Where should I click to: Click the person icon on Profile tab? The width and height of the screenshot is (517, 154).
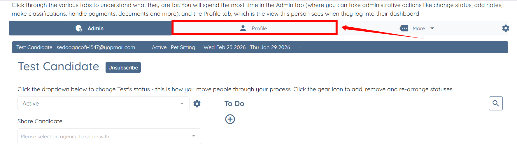(x=243, y=28)
